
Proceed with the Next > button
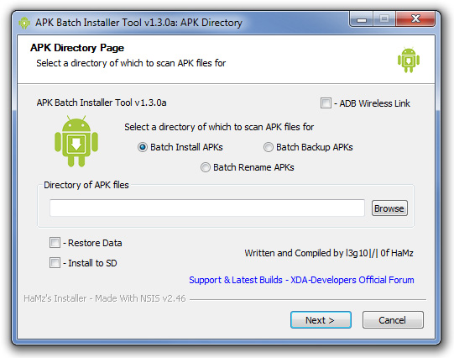point(321,320)
